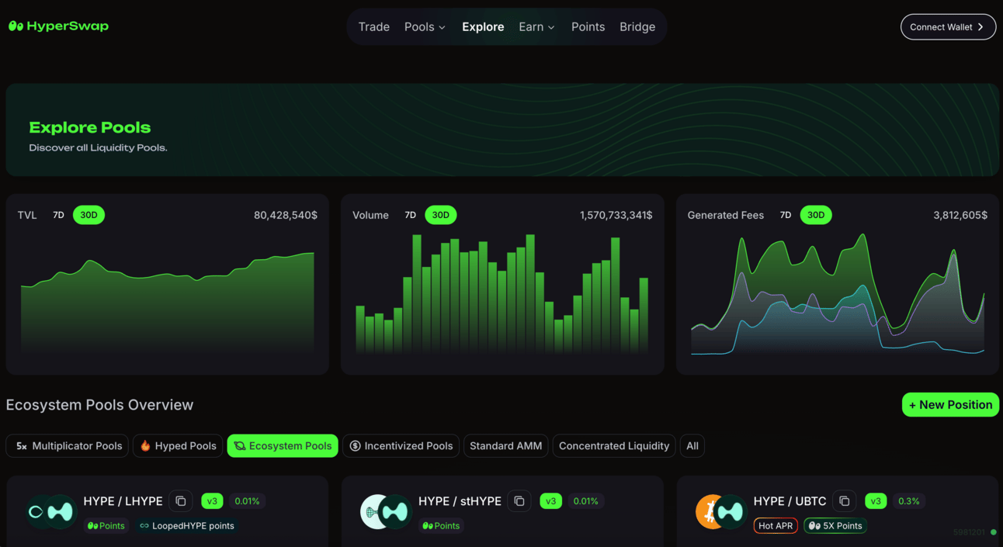Click the HYPE / LHYPE token pair icon
Image resolution: width=1003 pixels, height=547 pixels.
50,512
